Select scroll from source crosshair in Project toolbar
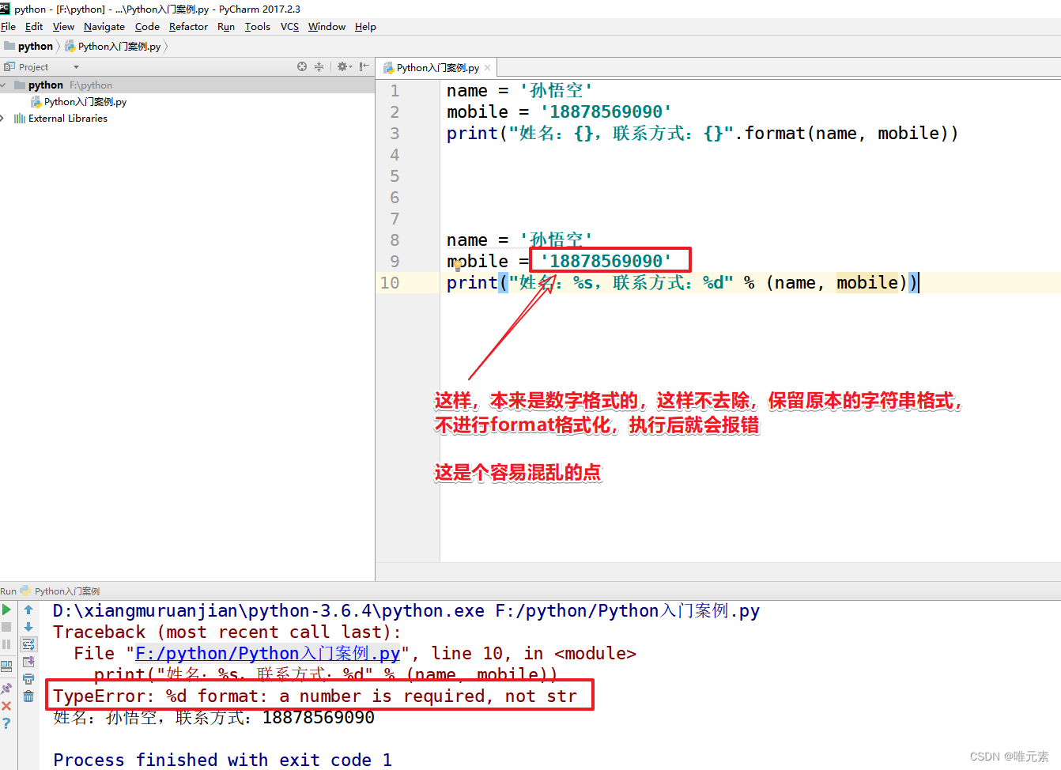1061x770 pixels. point(301,66)
